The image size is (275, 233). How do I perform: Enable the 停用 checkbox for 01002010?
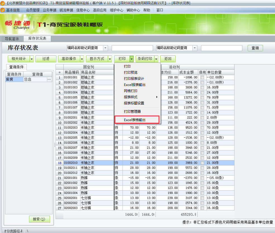tap(202, 163)
